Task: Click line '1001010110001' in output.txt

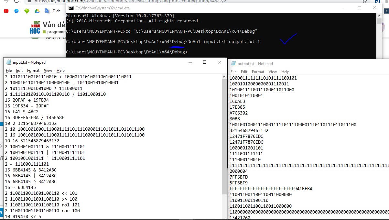Action: point(246,96)
